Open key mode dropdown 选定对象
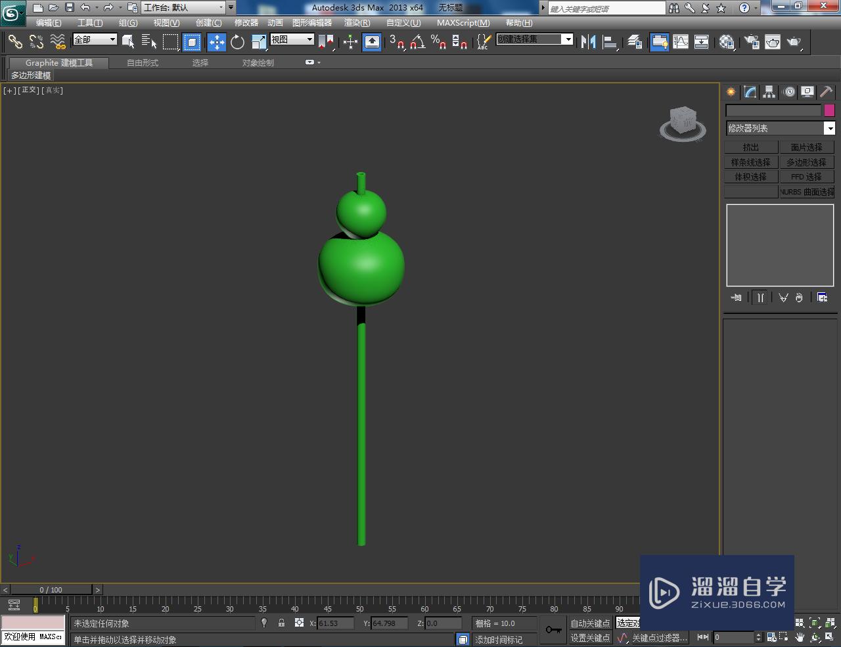The image size is (841, 647). [x=628, y=623]
